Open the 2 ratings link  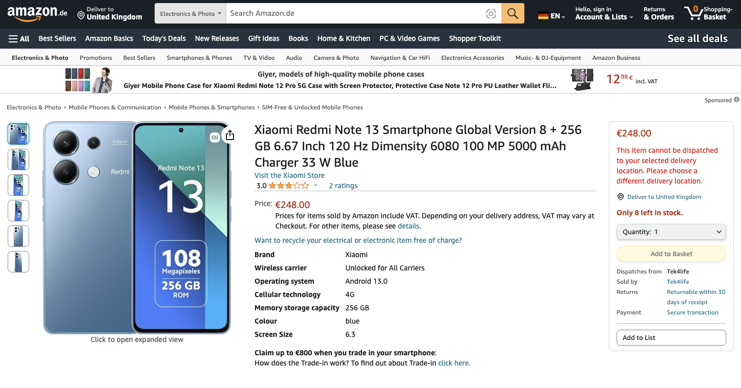pos(343,186)
